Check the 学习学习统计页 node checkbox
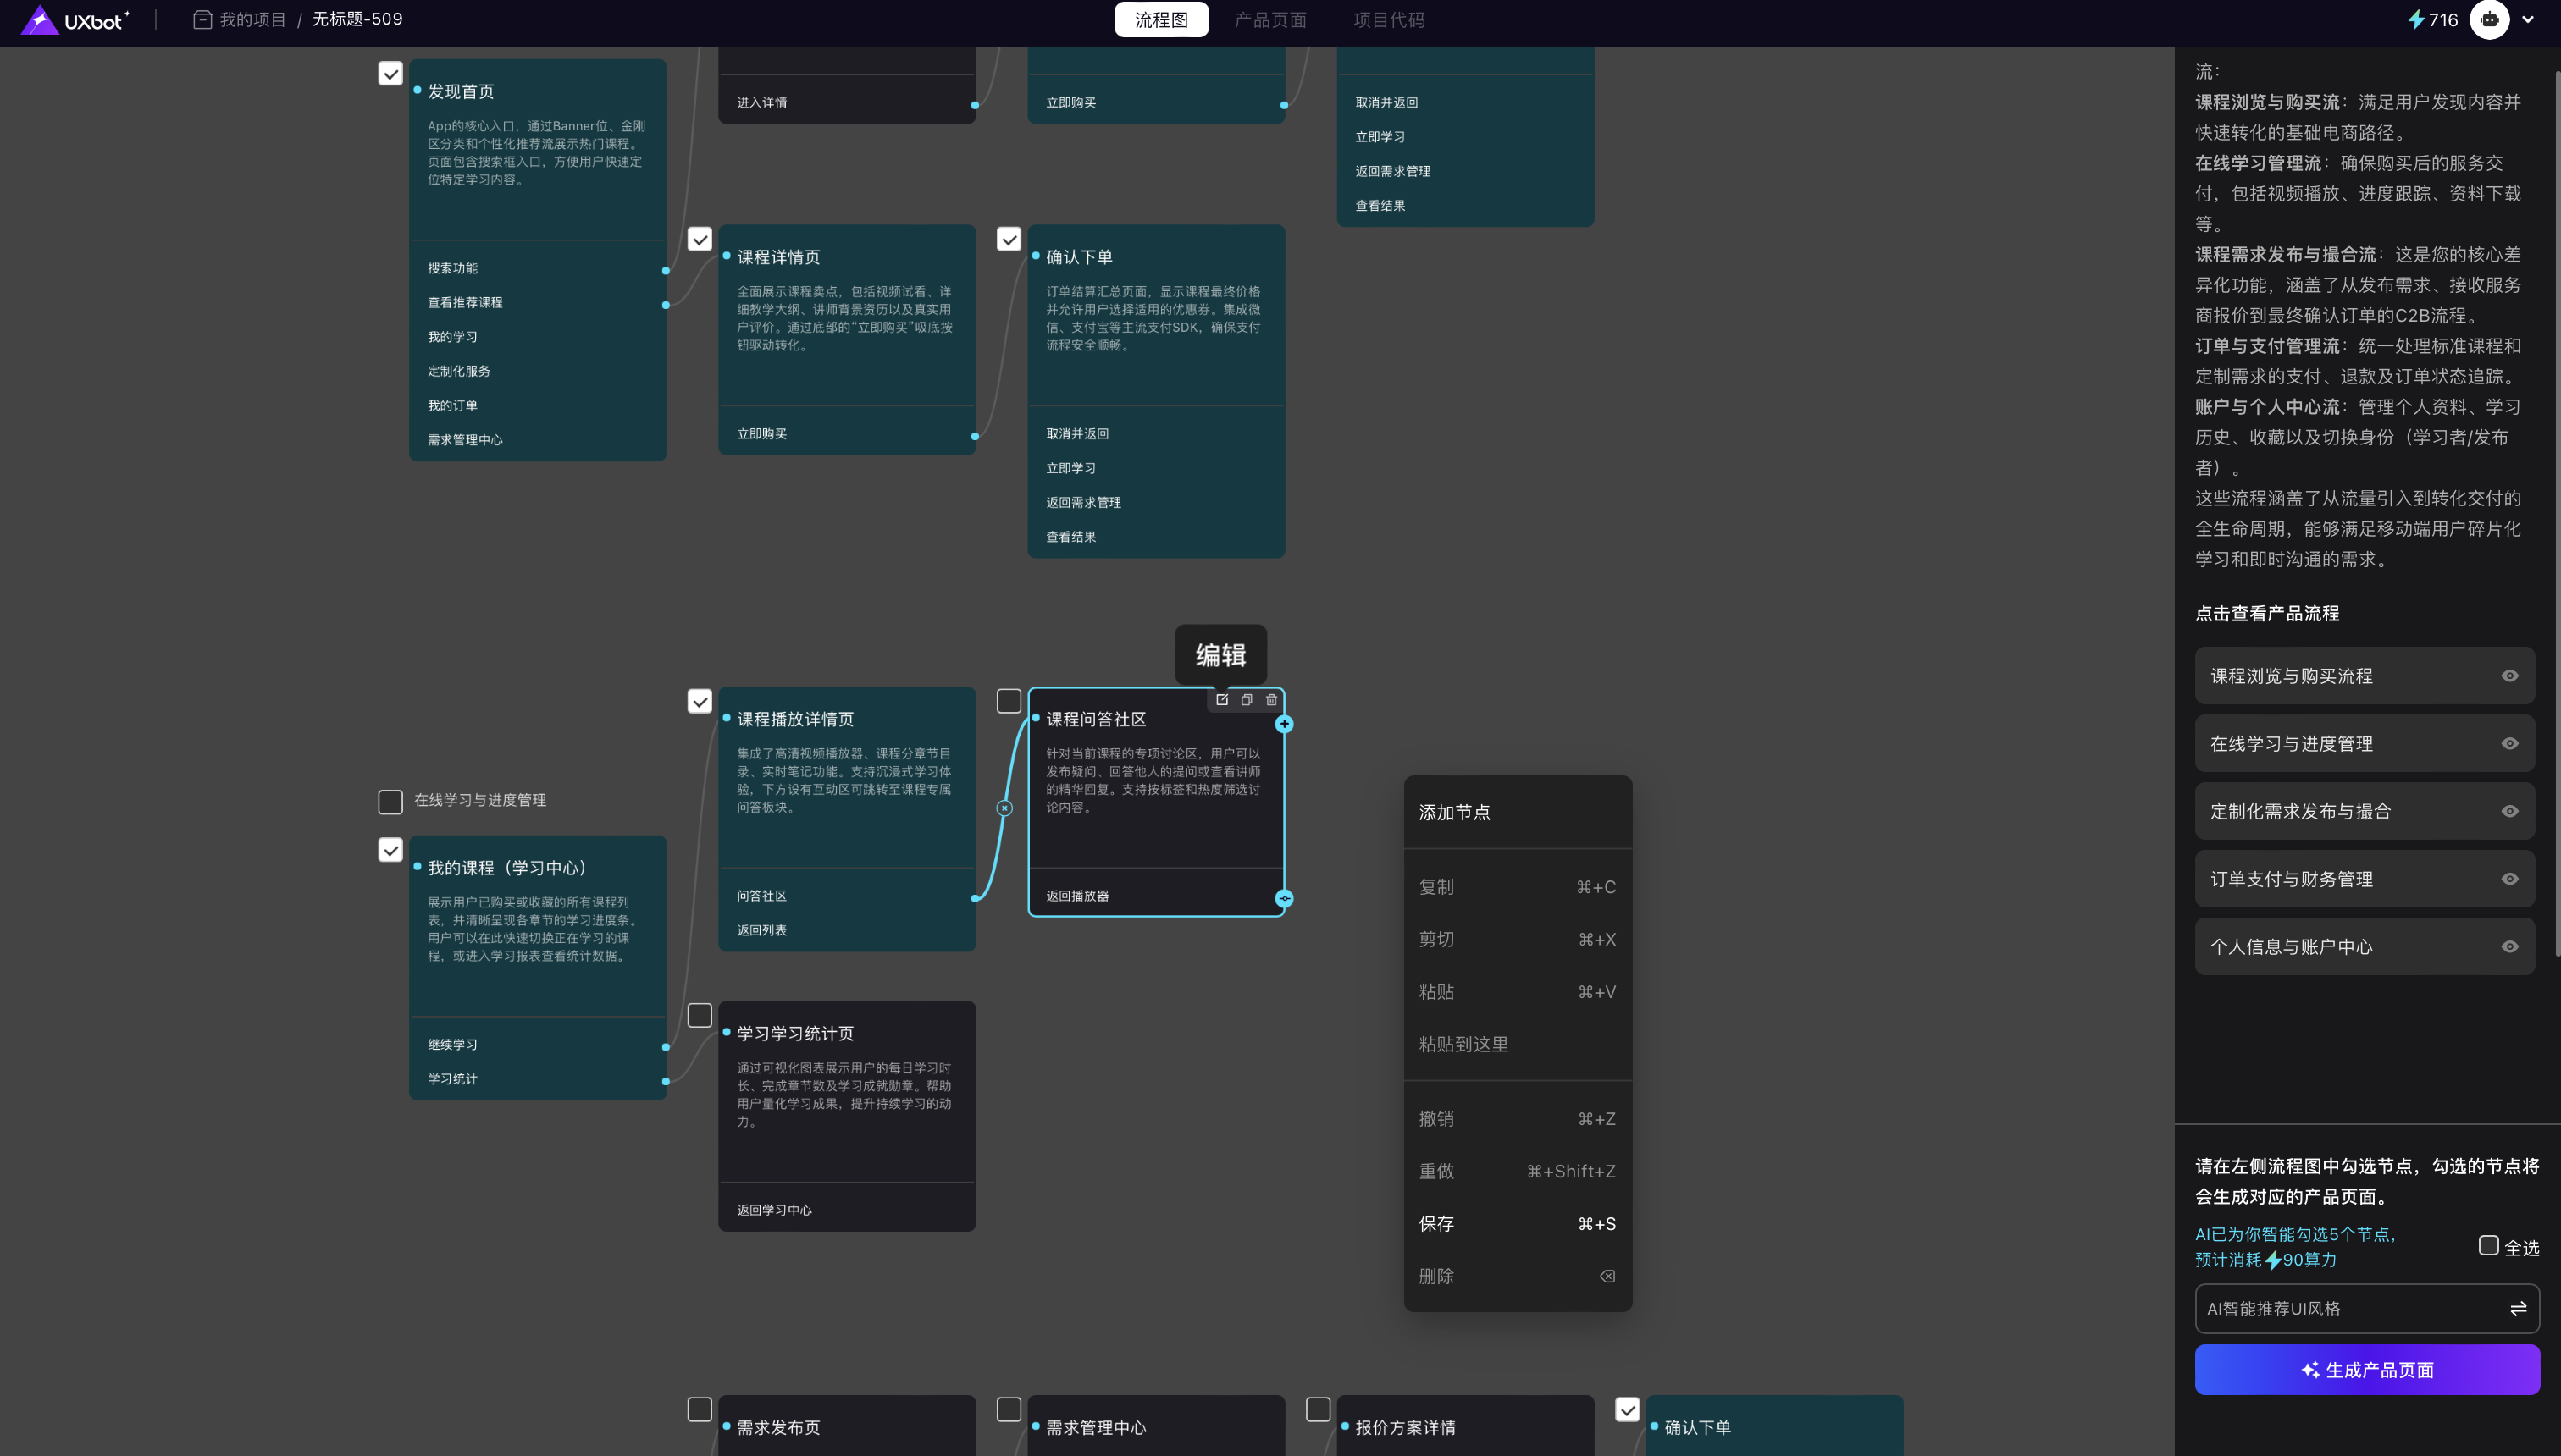2561x1456 pixels. pyautogui.click(x=700, y=1016)
